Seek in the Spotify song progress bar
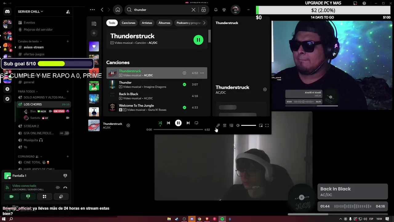The width and height of the screenshot is (394, 222). (x=178, y=129)
